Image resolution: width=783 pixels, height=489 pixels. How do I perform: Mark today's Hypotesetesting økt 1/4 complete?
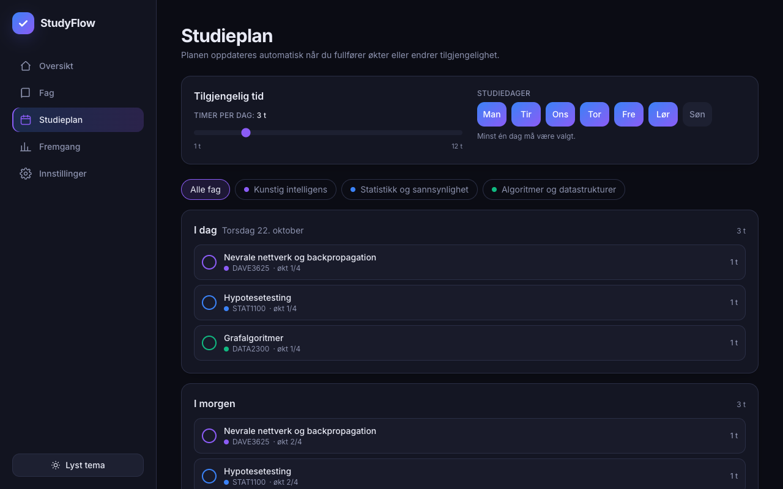(x=209, y=303)
